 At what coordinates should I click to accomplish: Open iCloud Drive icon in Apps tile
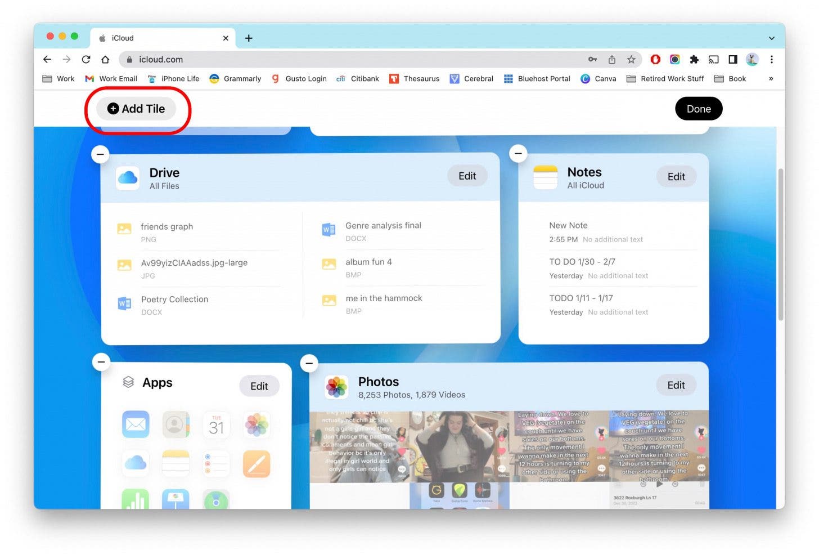click(136, 464)
